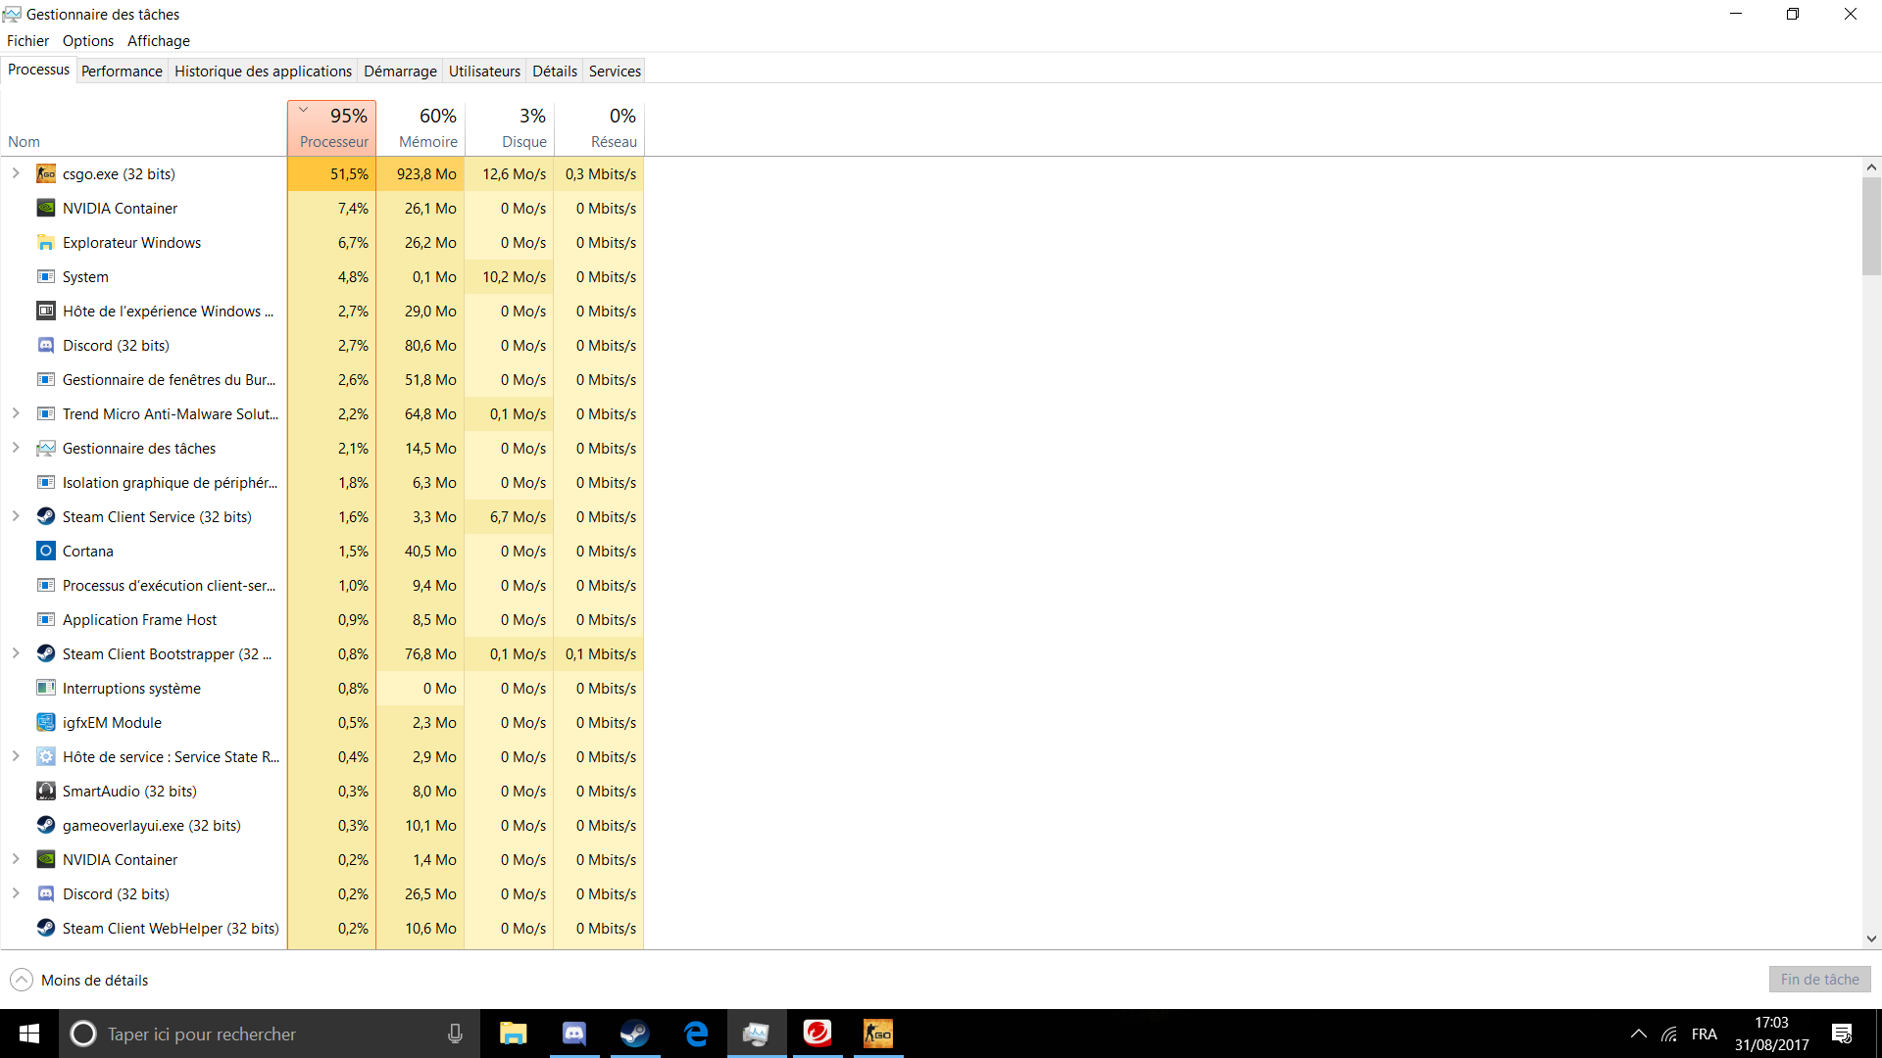Sort by Mémoire column header
The image size is (1882, 1058).
[x=421, y=128]
